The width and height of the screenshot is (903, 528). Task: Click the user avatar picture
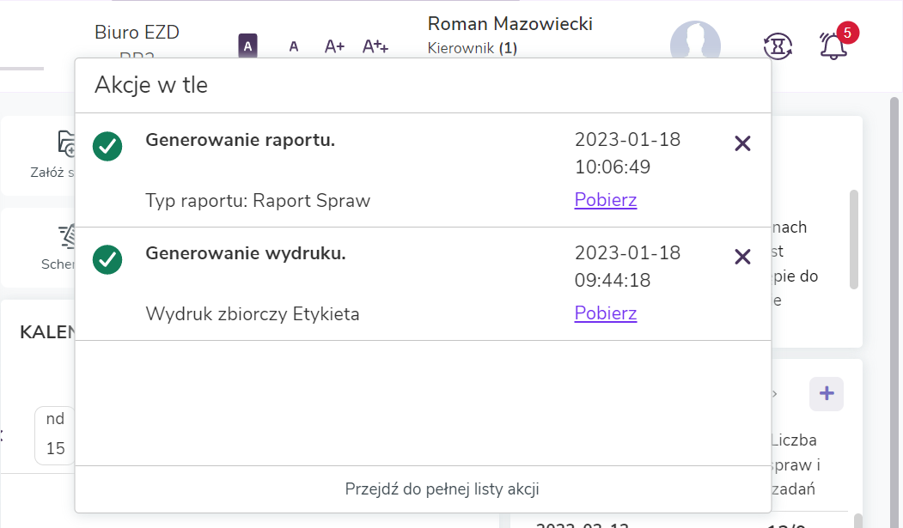click(695, 41)
